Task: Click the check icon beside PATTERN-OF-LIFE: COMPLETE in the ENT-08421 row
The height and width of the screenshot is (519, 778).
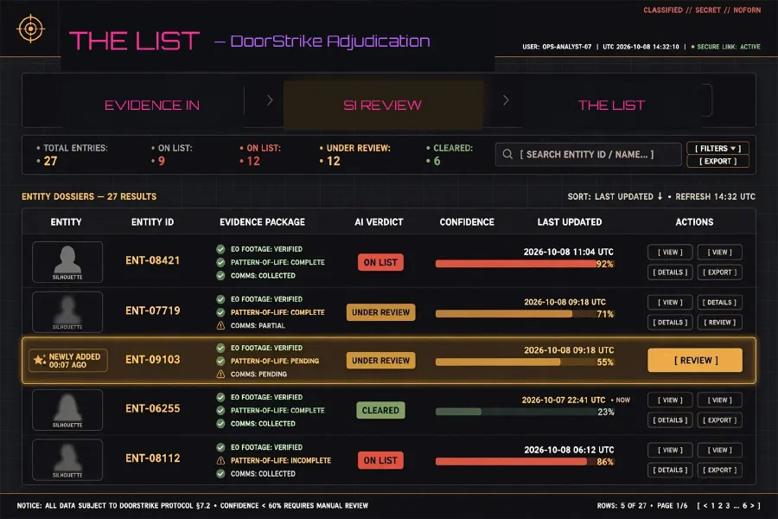Action: click(x=220, y=262)
